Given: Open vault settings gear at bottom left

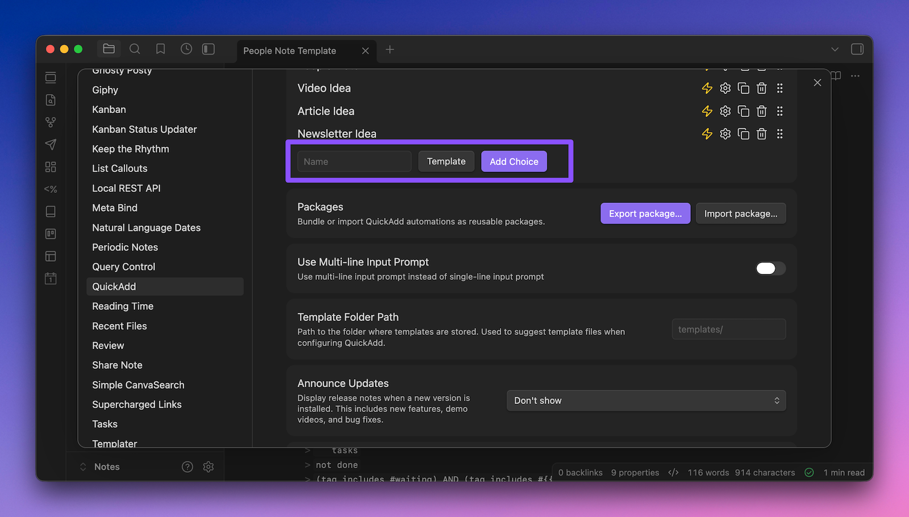Looking at the screenshot, I should pos(209,466).
